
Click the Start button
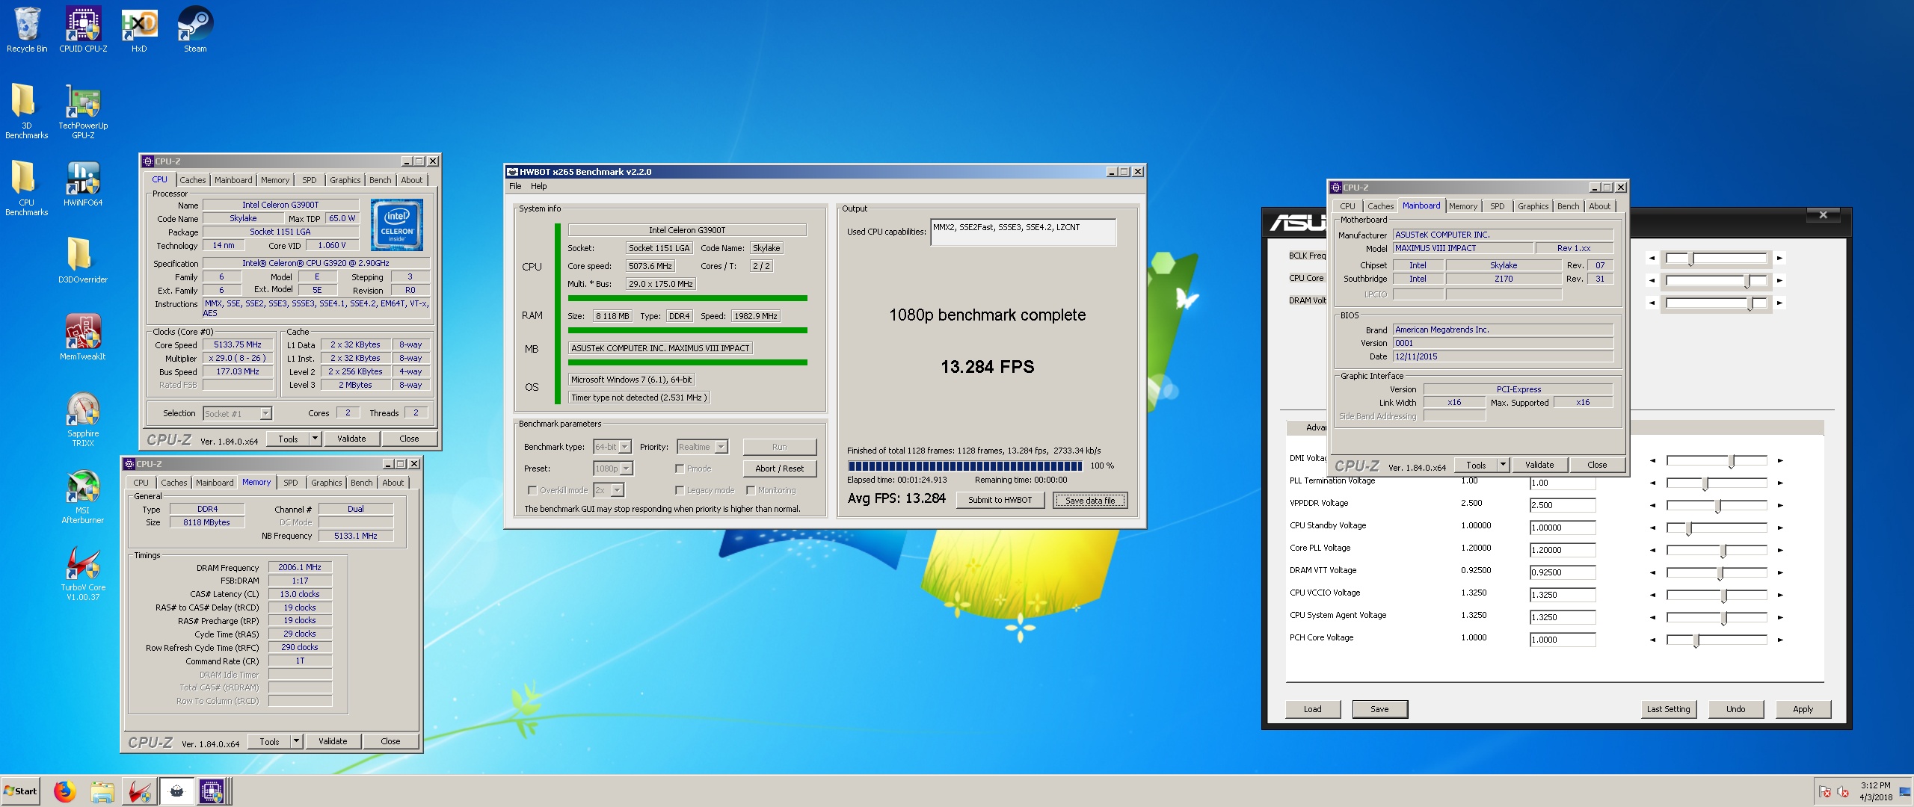[x=20, y=791]
